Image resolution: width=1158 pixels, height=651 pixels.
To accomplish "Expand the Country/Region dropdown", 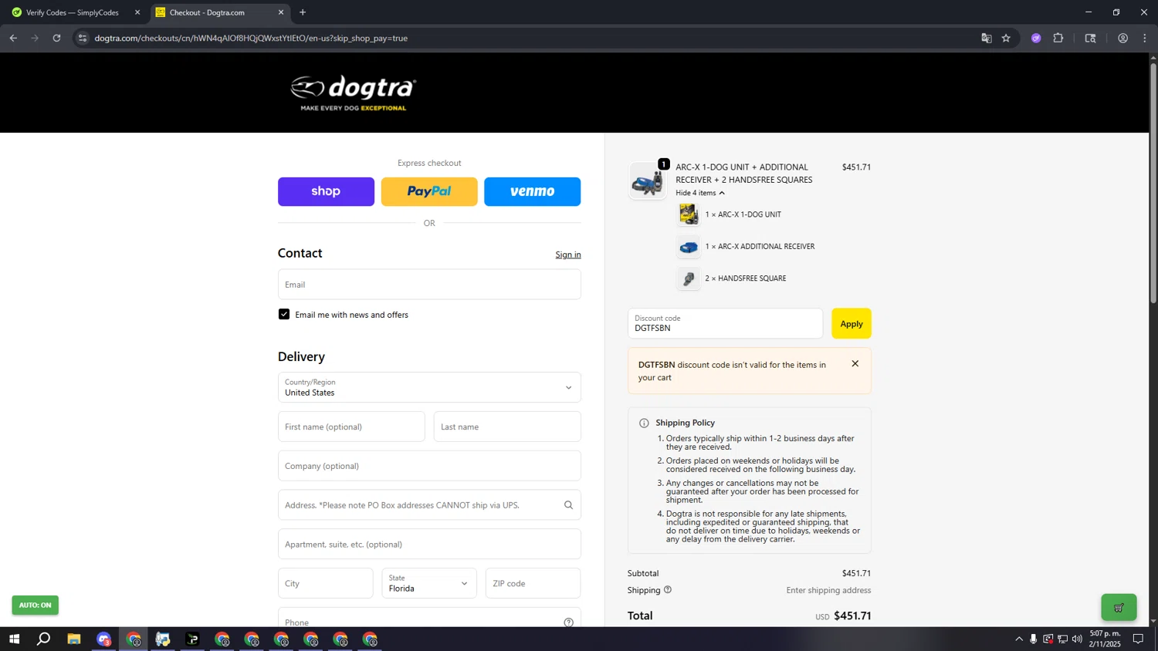I will tap(429, 387).
